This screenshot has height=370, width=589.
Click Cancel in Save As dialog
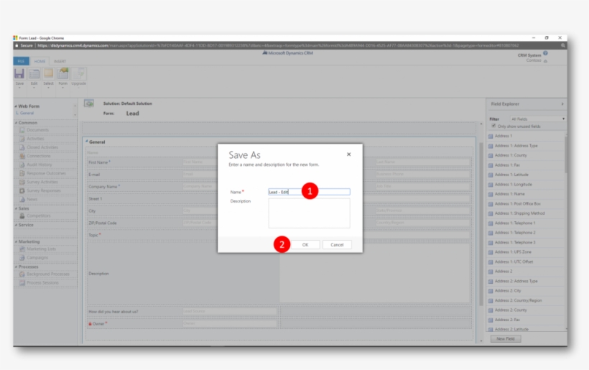coord(337,244)
